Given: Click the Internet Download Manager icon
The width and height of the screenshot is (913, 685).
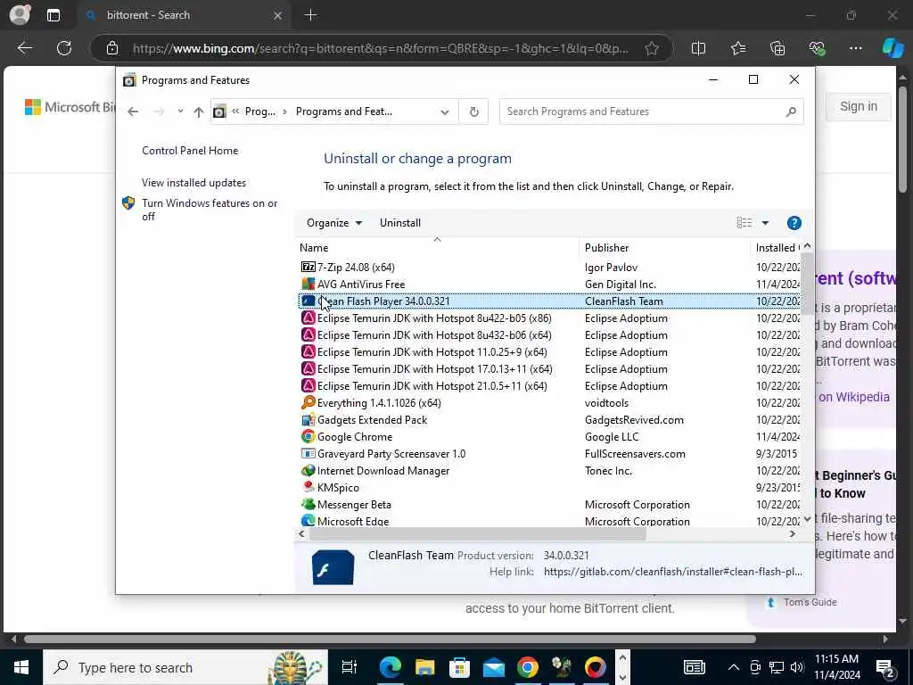Looking at the screenshot, I should 308,470.
